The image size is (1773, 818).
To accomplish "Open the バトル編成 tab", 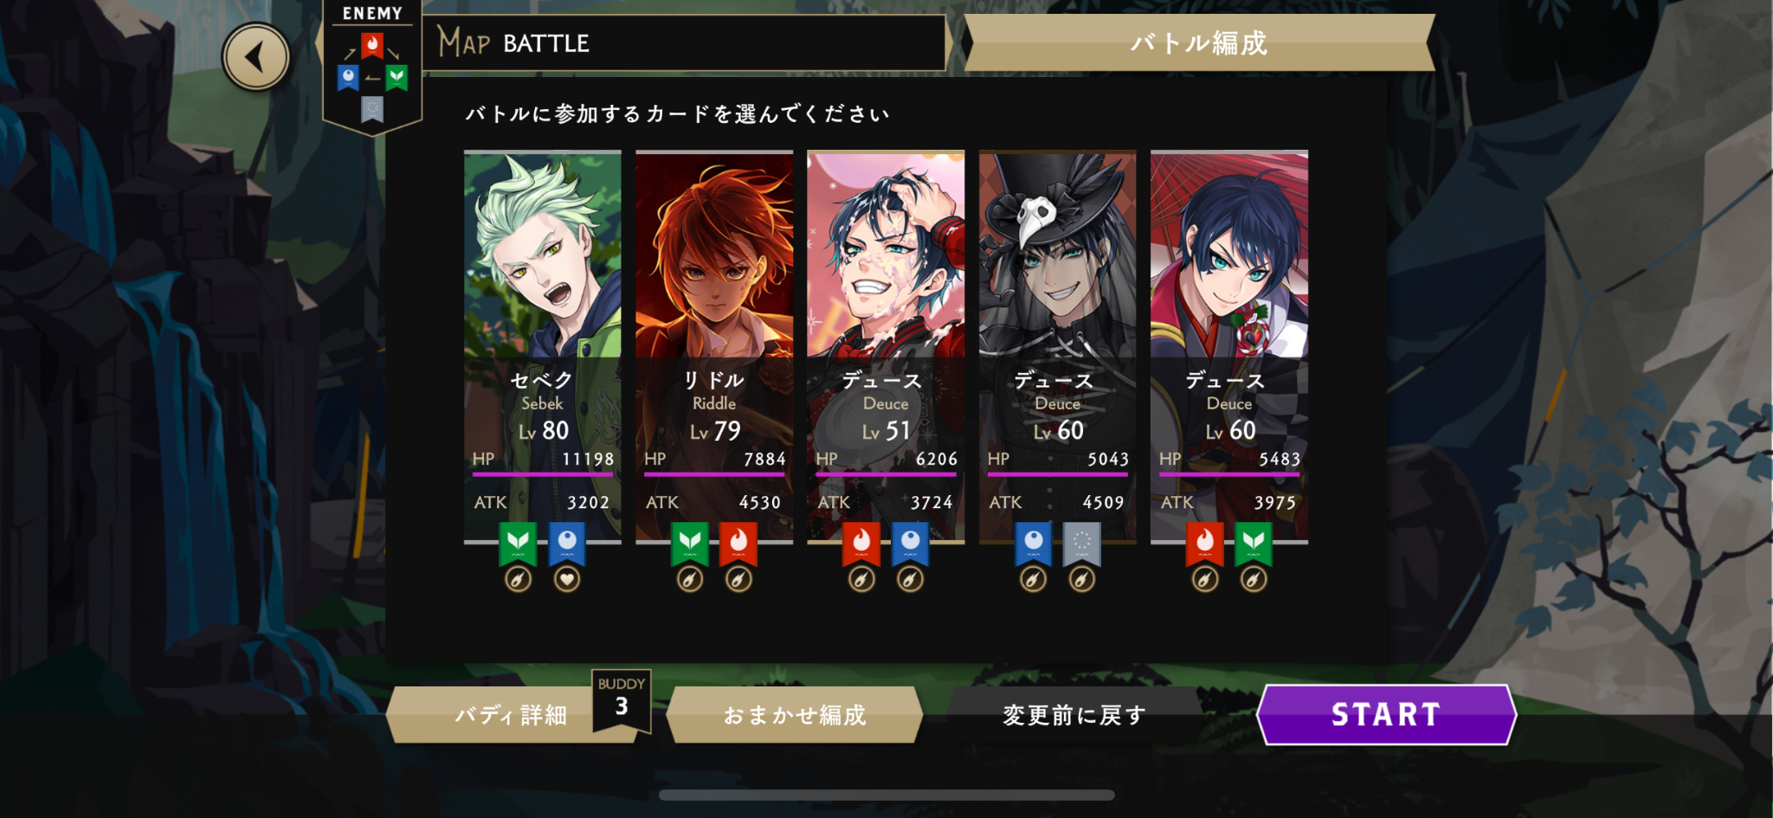I will [1199, 42].
